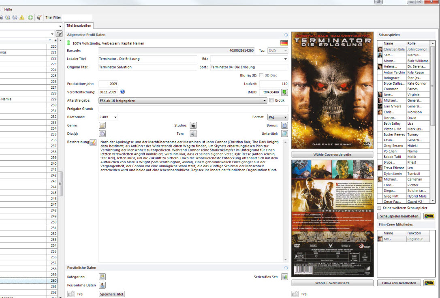
Task: Open the top dropdown in the left panel
Action: coord(60,26)
